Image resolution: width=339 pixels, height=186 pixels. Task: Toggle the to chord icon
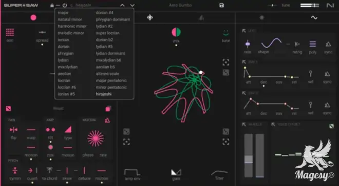click(x=49, y=170)
